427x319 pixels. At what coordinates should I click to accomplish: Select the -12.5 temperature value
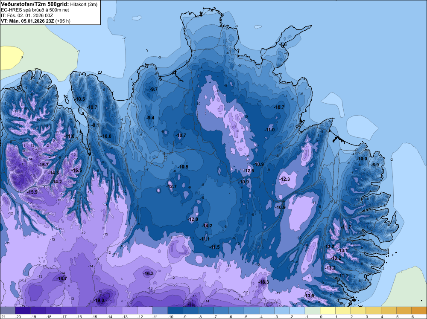[249, 171]
